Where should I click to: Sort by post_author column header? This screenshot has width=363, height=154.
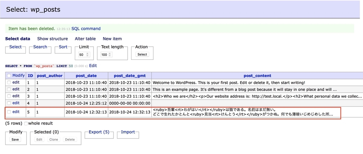pos(50,76)
